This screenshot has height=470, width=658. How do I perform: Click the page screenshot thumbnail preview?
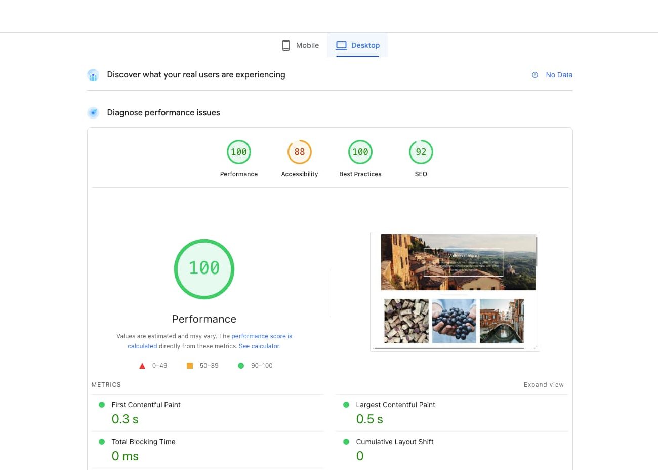coord(455,292)
